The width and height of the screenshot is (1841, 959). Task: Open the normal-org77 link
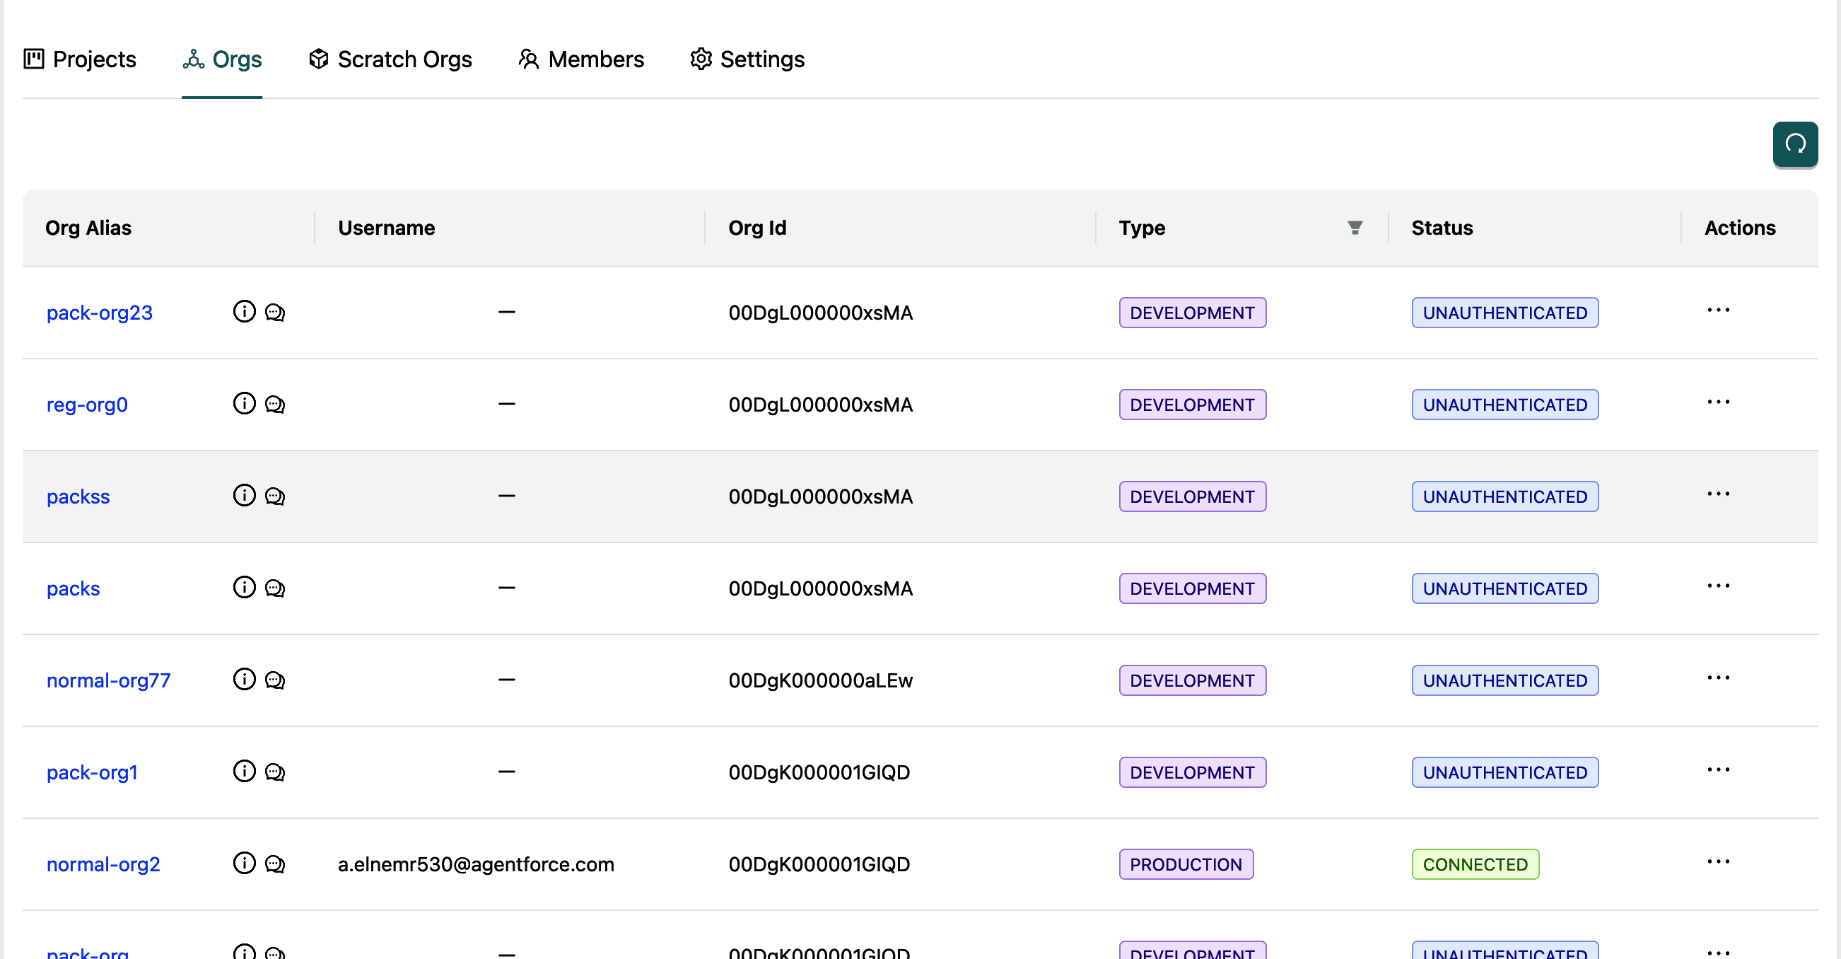[x=109, y=680]
